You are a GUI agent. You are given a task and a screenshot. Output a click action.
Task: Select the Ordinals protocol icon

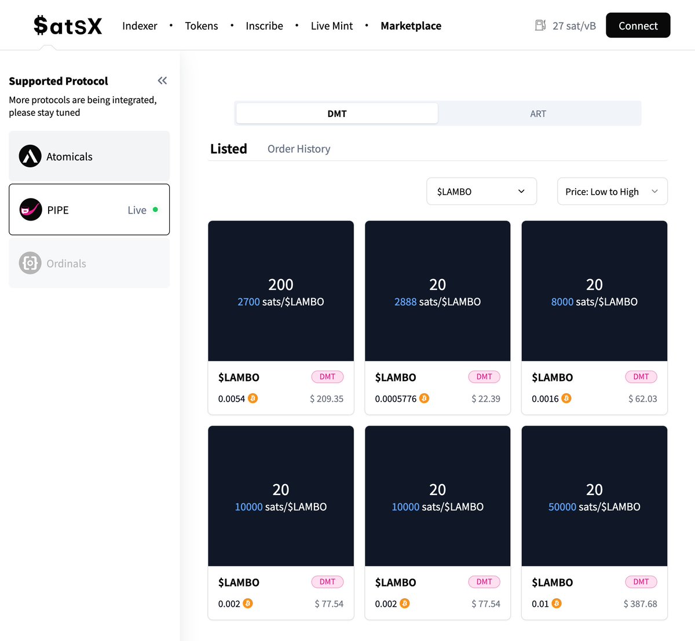pos(30,263)
